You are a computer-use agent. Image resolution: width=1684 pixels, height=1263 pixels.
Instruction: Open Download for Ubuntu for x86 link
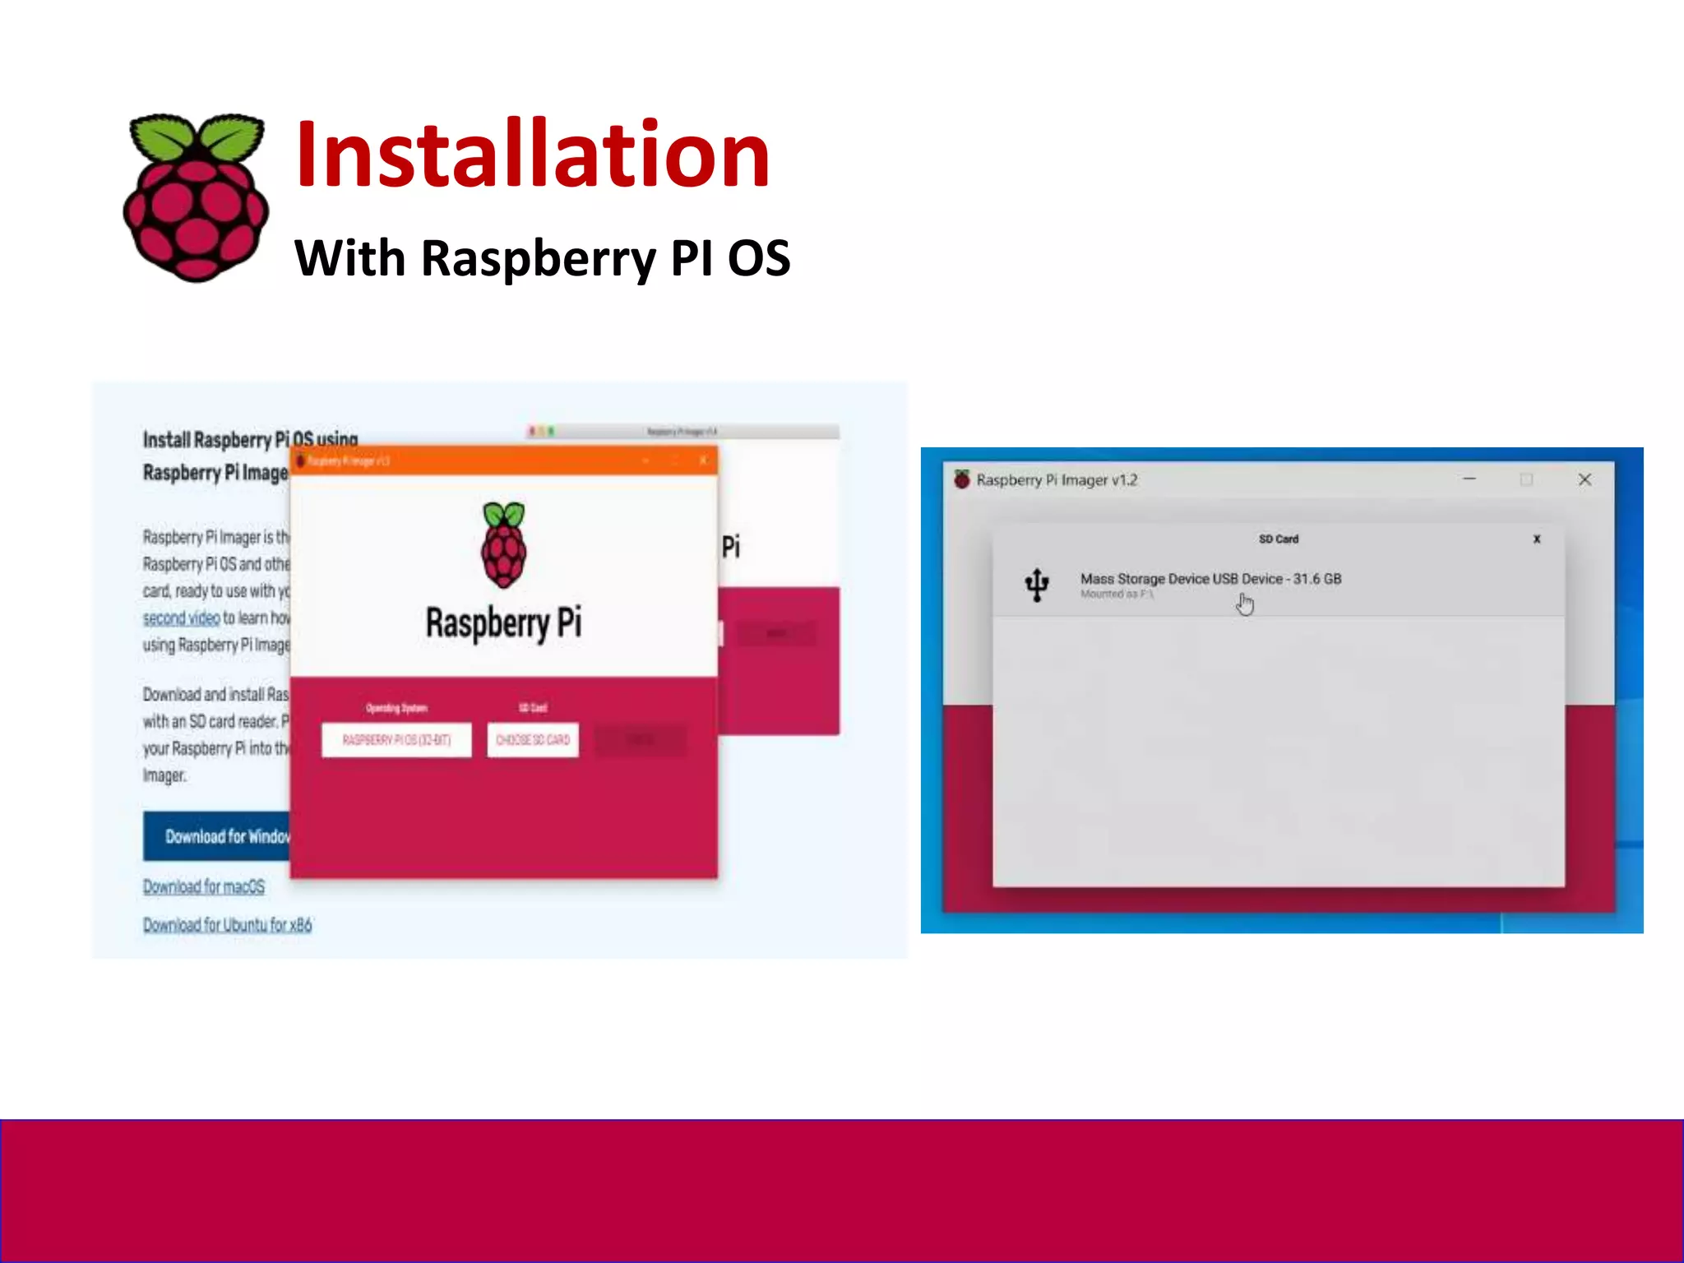coord(228,925)
